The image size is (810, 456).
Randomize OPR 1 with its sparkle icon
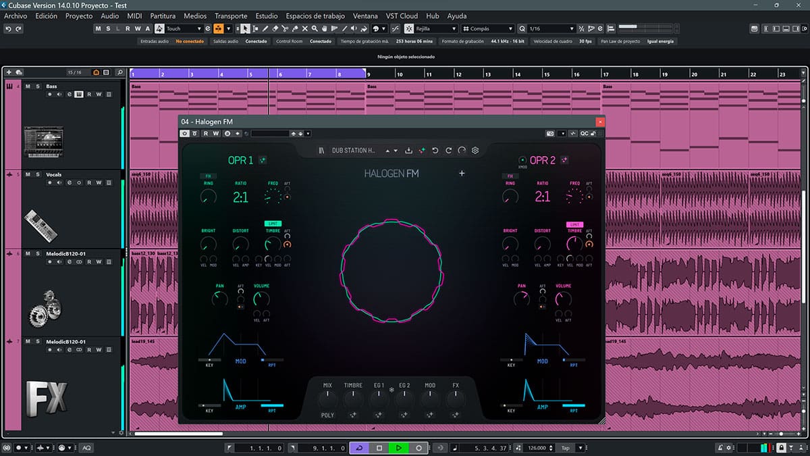tap(262, 160)
